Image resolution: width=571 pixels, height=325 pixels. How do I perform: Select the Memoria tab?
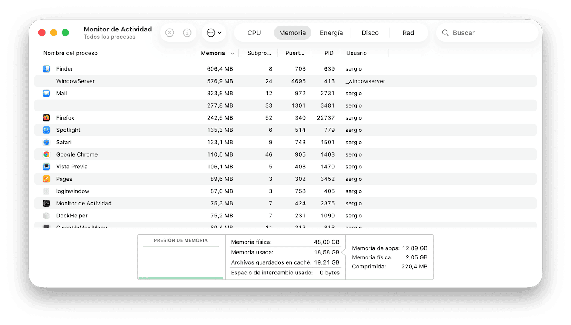pyautogui.click(x=292, y=33)
